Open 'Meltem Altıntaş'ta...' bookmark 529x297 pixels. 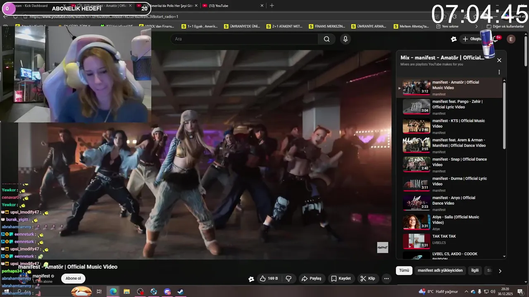(x=411, y=26)
